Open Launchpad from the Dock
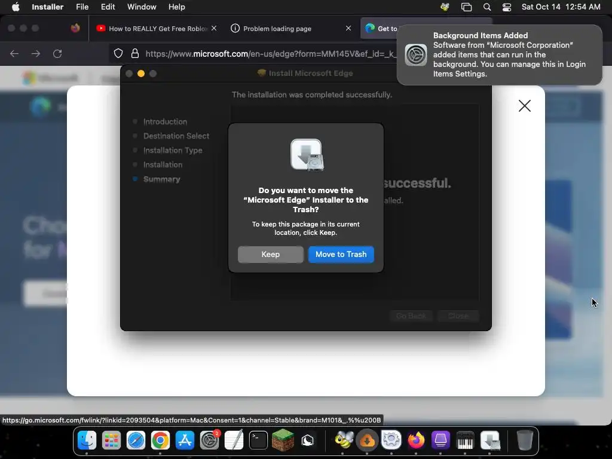 111,440
